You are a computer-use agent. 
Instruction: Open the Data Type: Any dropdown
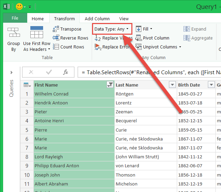pos(112,29)
